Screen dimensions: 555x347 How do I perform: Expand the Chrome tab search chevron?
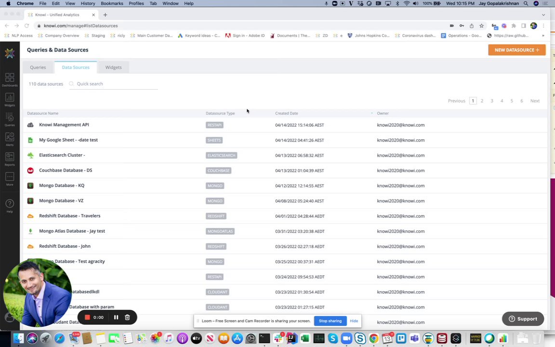tap(543, 15)
